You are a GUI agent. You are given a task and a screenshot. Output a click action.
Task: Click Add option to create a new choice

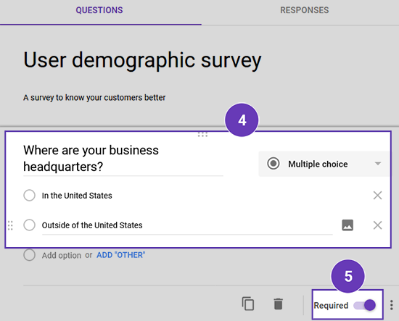click(x=62, y=255)
